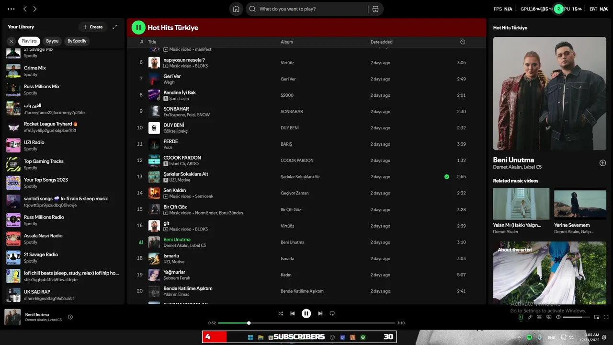Screen dimensions: 613x345
Task: Select the By you filter
Action: coord(52,41)
